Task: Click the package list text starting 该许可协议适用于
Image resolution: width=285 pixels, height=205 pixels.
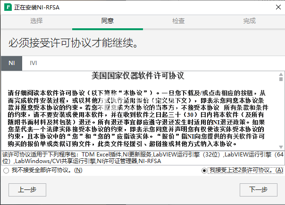Action: tap(142, 157)
